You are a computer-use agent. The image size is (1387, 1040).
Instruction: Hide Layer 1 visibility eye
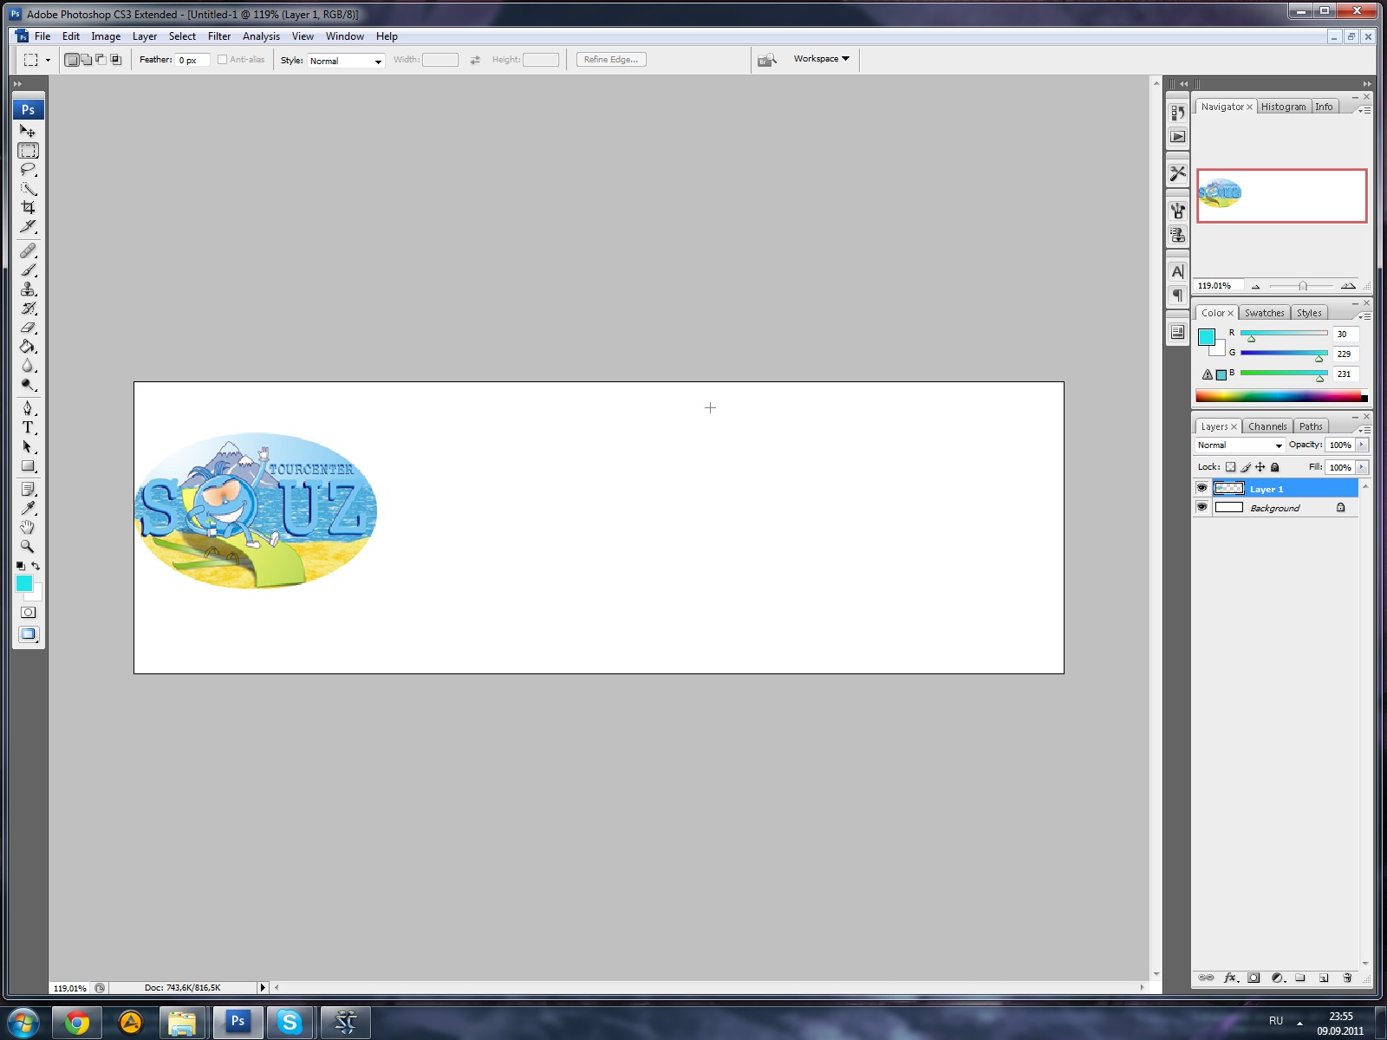tap(1201, 488)
